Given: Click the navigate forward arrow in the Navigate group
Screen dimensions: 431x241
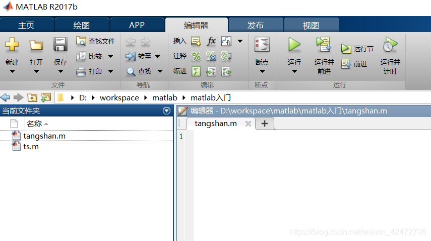Looking at the screenshot, I should pyautogui.click(x=145, y=42).
